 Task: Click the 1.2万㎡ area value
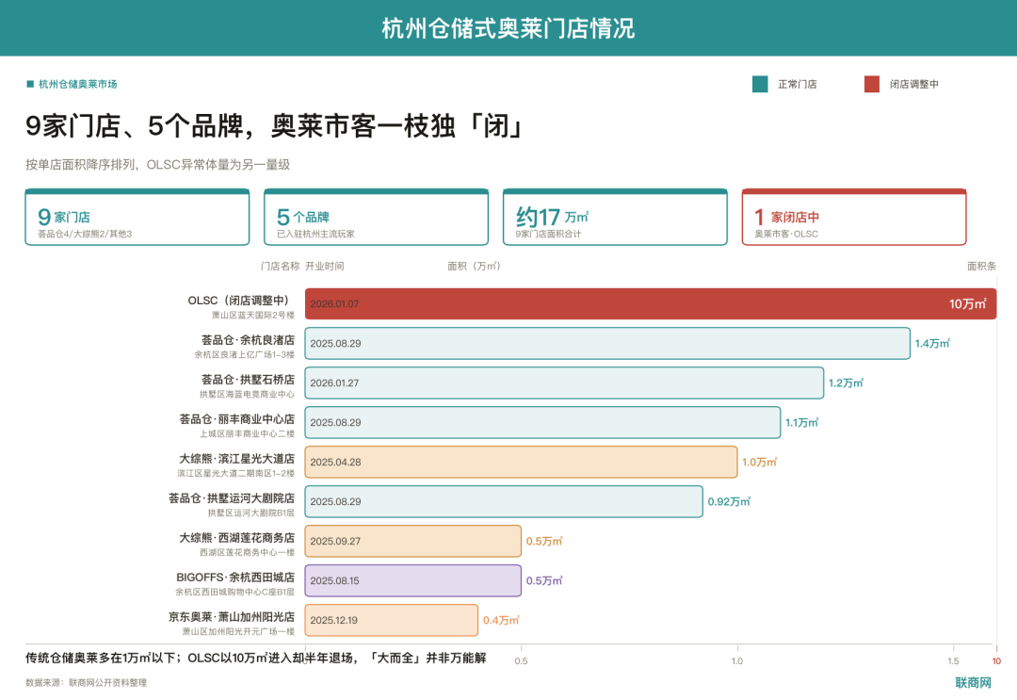[x=846, y=383]
